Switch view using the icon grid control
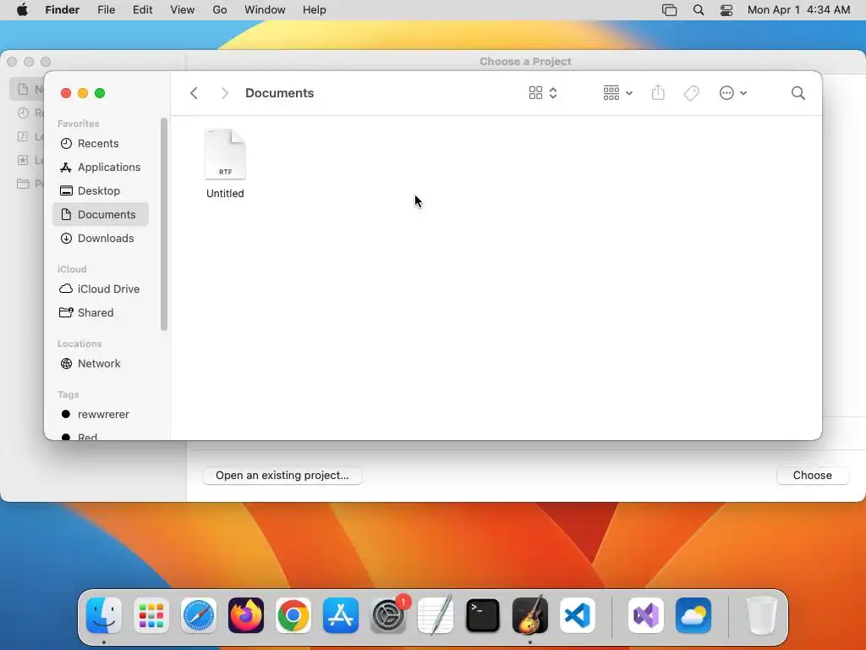The image size is (866, 650). coord(543,93)
